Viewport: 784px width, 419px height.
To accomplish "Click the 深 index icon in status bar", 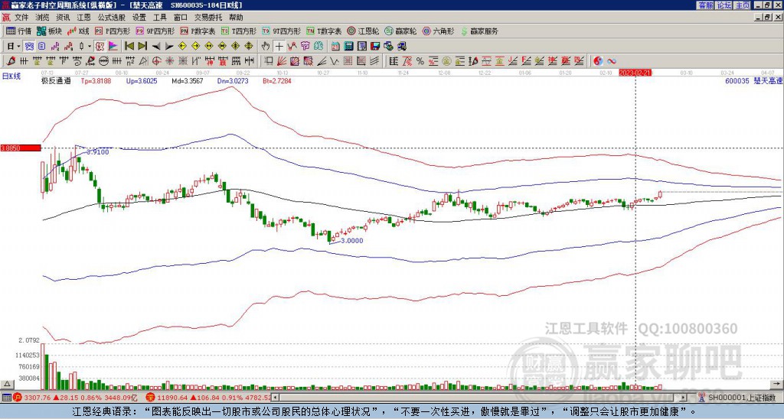I will pos(150,398).
